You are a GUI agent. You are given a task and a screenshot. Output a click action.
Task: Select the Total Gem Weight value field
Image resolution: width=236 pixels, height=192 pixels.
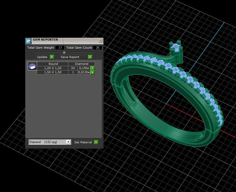60,48
